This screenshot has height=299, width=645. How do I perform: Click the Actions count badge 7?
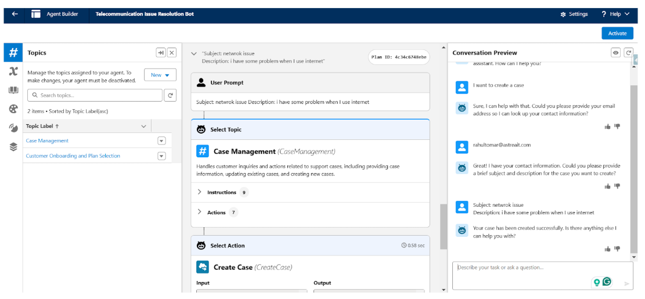pos(233,212)
